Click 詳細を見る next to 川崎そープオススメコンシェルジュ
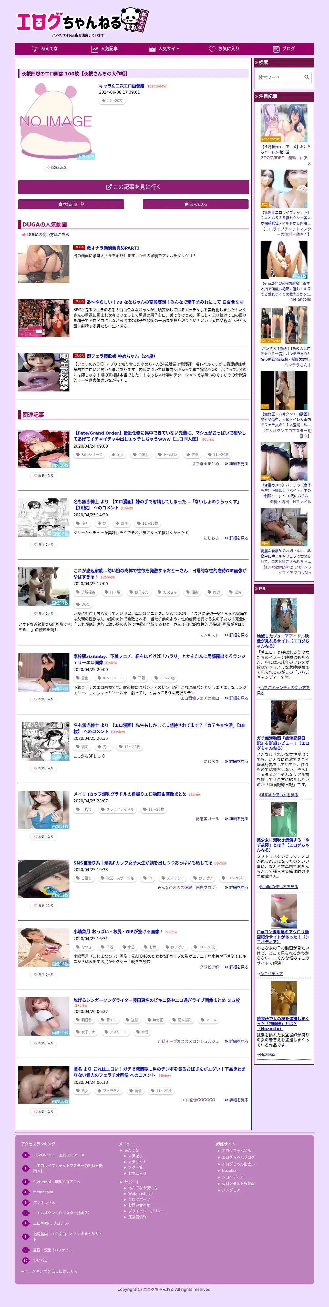The width and height of the screenshot is (329, 1307). (x=236, y=1041)
